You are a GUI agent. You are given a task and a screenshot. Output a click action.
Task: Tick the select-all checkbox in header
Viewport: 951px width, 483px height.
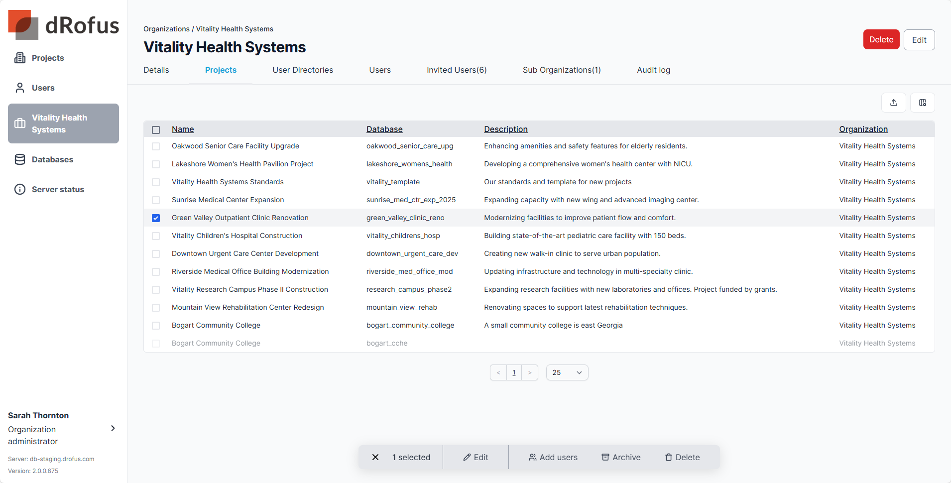pyautogui.click(x=156, y=130)
